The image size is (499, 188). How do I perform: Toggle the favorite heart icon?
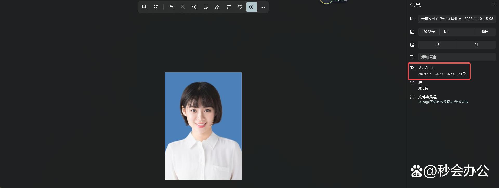pos(240,7)
